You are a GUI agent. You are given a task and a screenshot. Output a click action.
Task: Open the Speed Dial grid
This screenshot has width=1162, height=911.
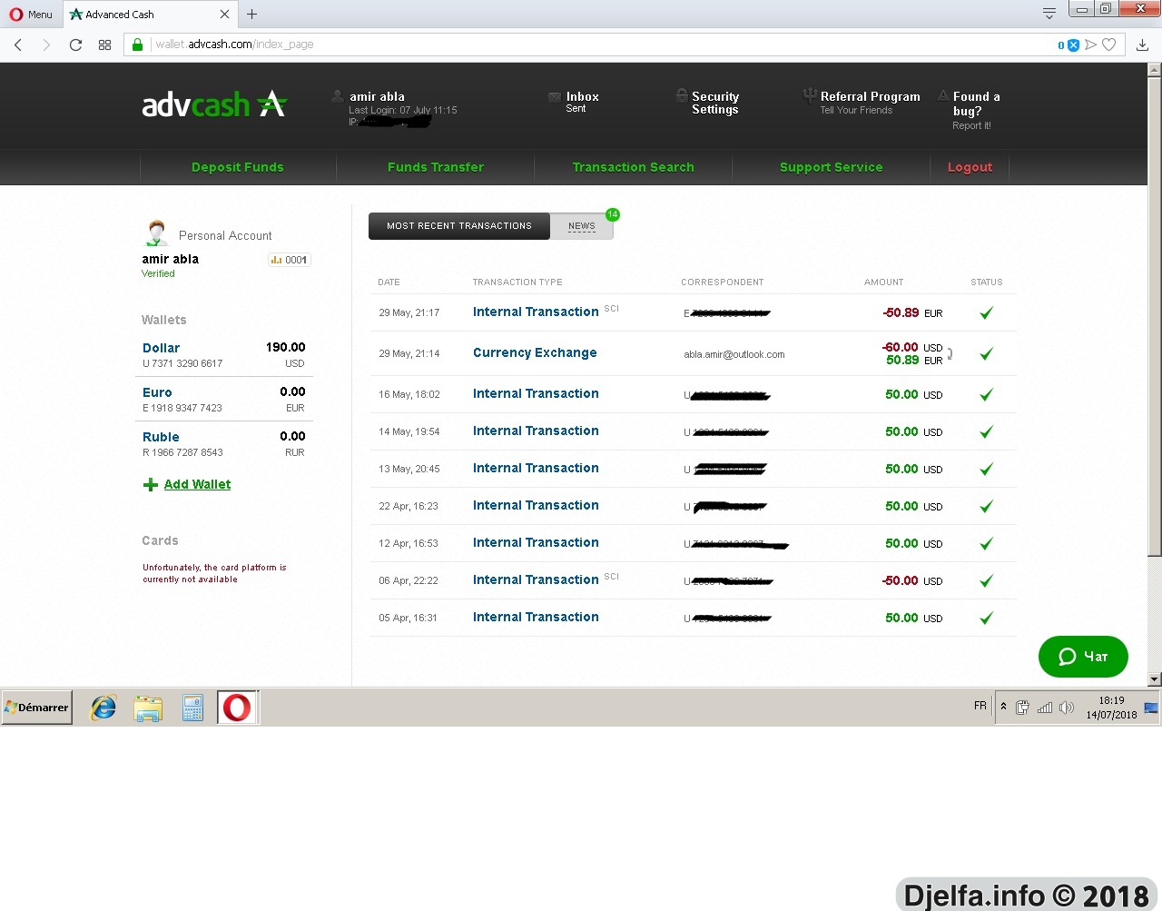(x=104, y=45)
